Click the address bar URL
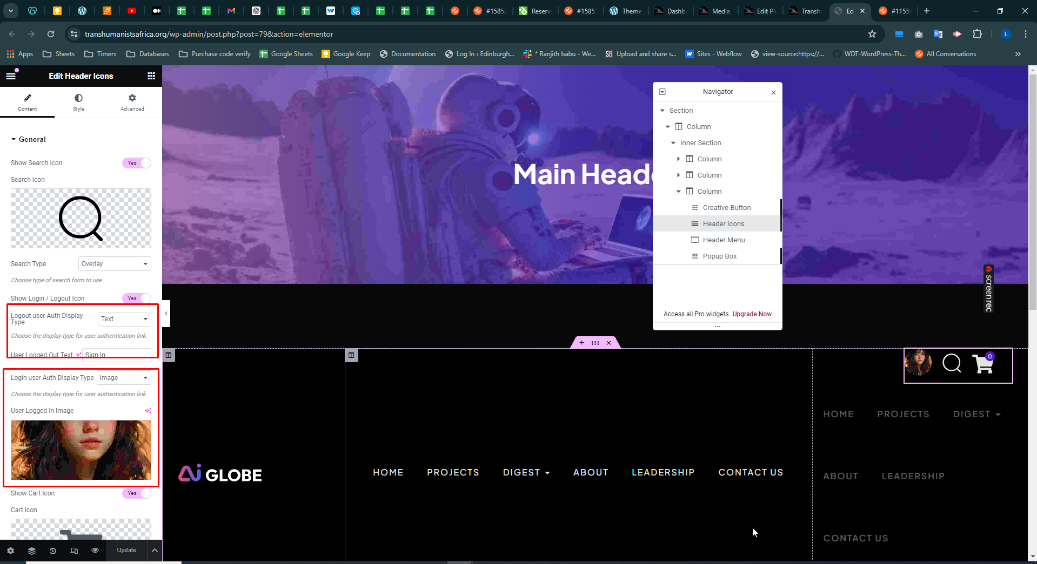Viewport: 1037px width, 564px height. pos(209,34)
